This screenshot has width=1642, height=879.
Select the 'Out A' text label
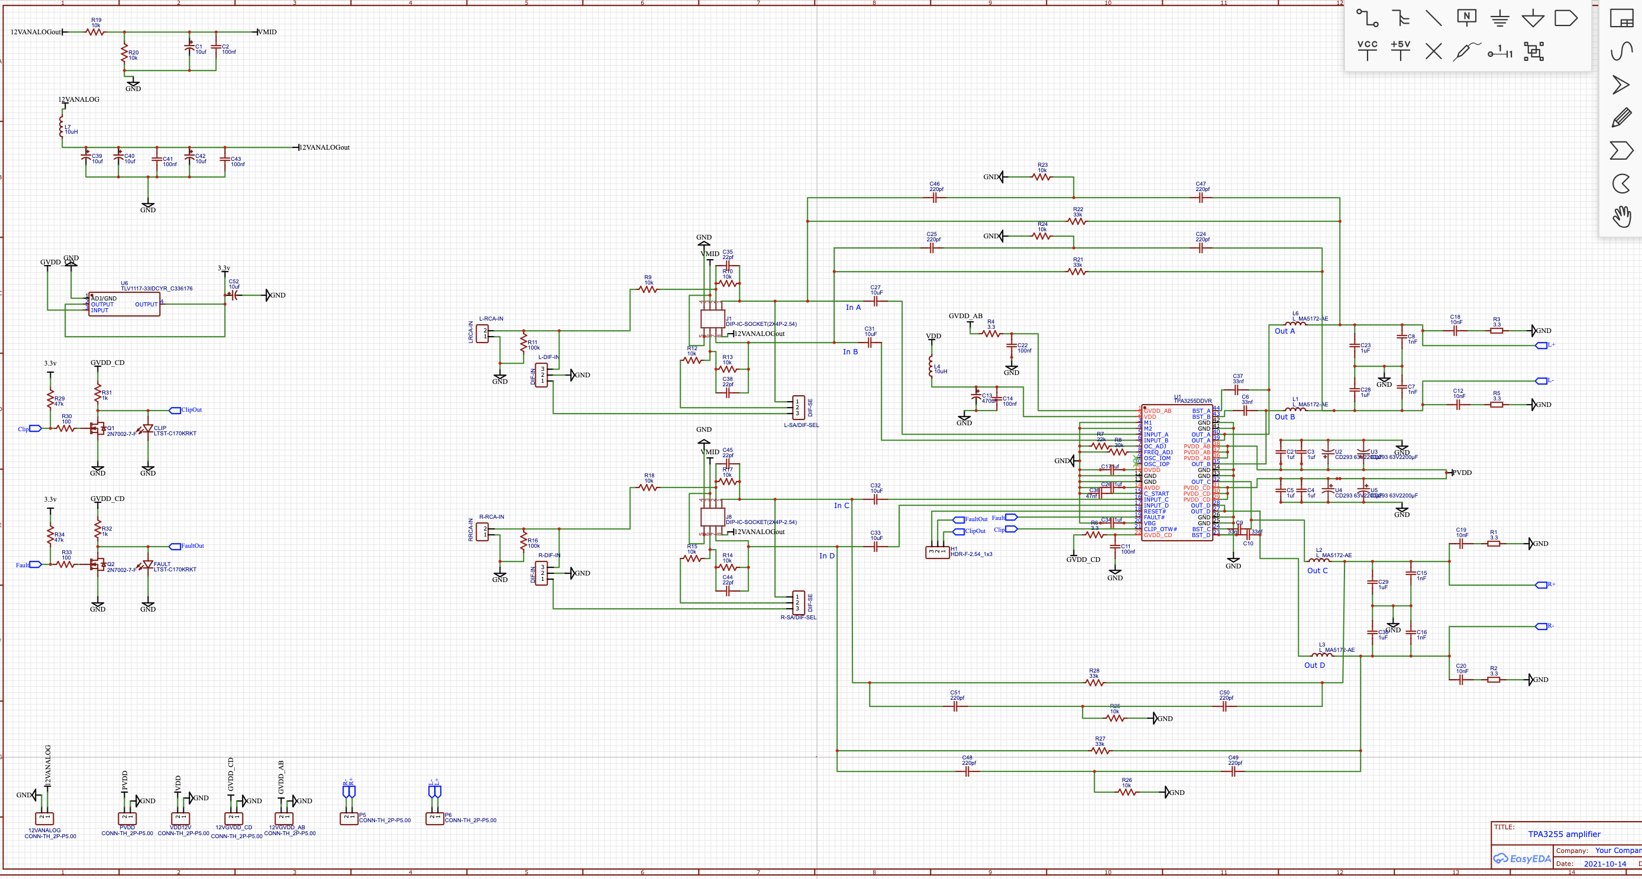1284,331
